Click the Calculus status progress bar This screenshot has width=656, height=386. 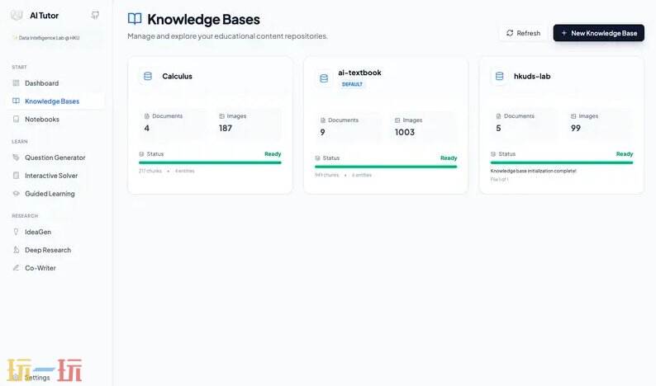point(210,162)
